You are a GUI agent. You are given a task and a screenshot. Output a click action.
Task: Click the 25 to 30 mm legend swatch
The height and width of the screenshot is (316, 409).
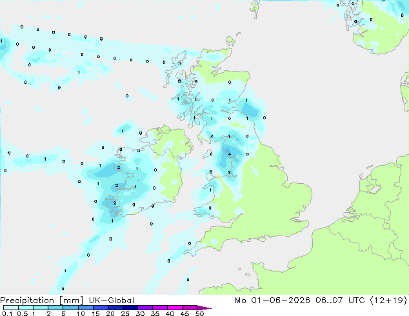(130, 308)
